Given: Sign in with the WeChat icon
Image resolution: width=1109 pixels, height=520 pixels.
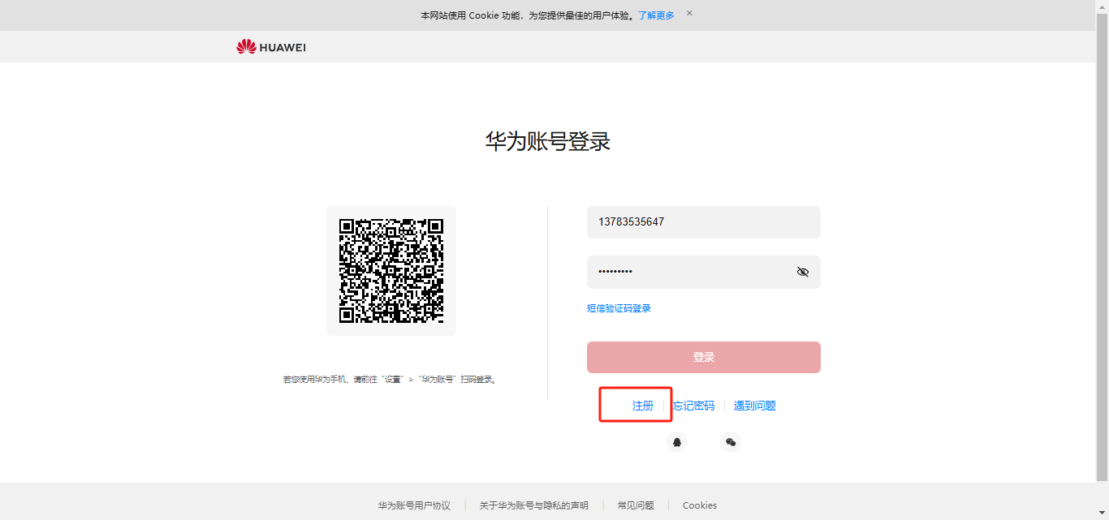Looking at the screenshot, I should pos(731,442).
